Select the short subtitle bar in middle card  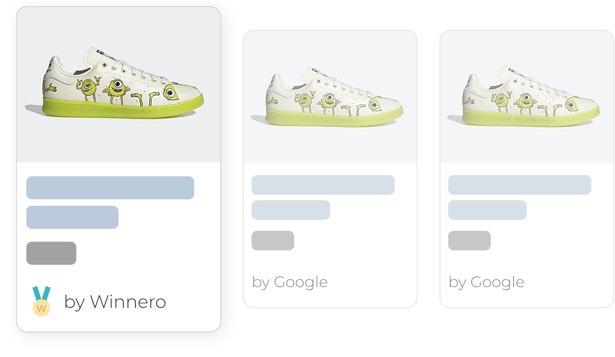pos(291,210)
